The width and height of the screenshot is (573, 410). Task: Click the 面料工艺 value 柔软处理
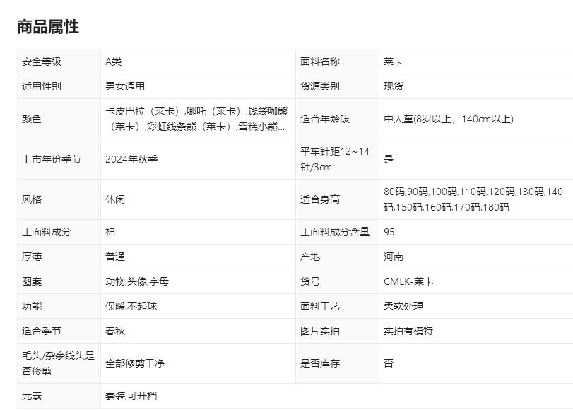tap(403, 306)
